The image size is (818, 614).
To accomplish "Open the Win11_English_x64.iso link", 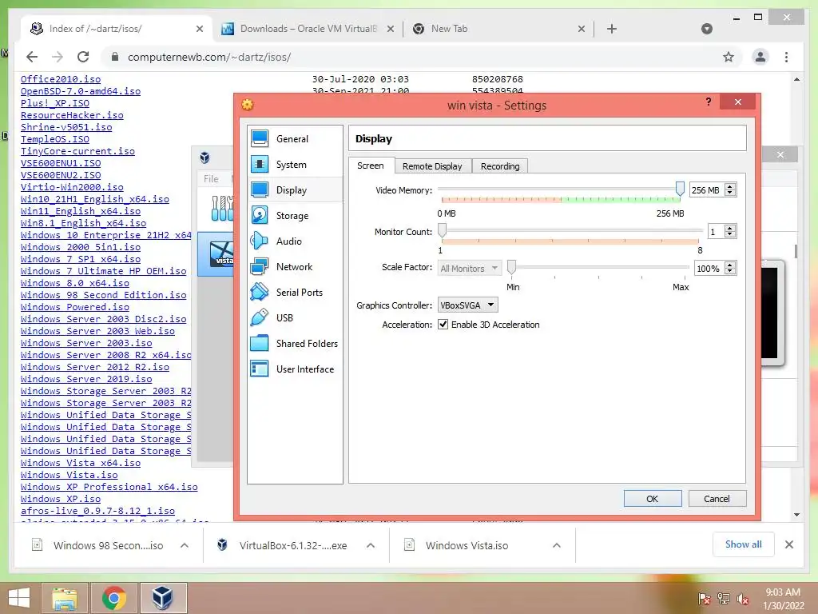I will (81, 211).
